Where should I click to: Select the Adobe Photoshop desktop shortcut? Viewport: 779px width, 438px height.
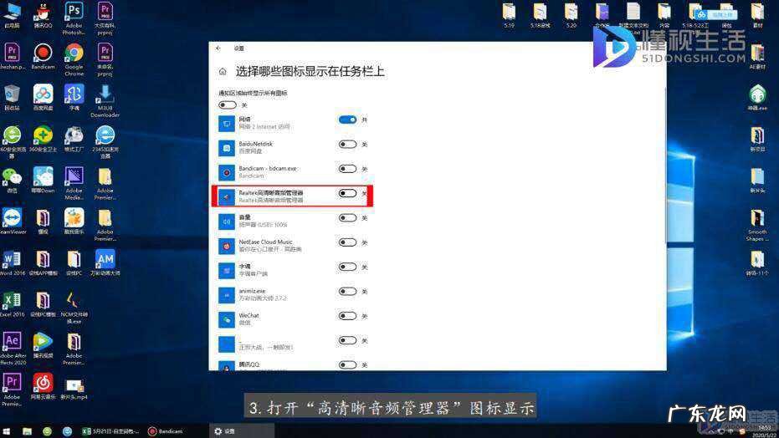tap(74, 19)
